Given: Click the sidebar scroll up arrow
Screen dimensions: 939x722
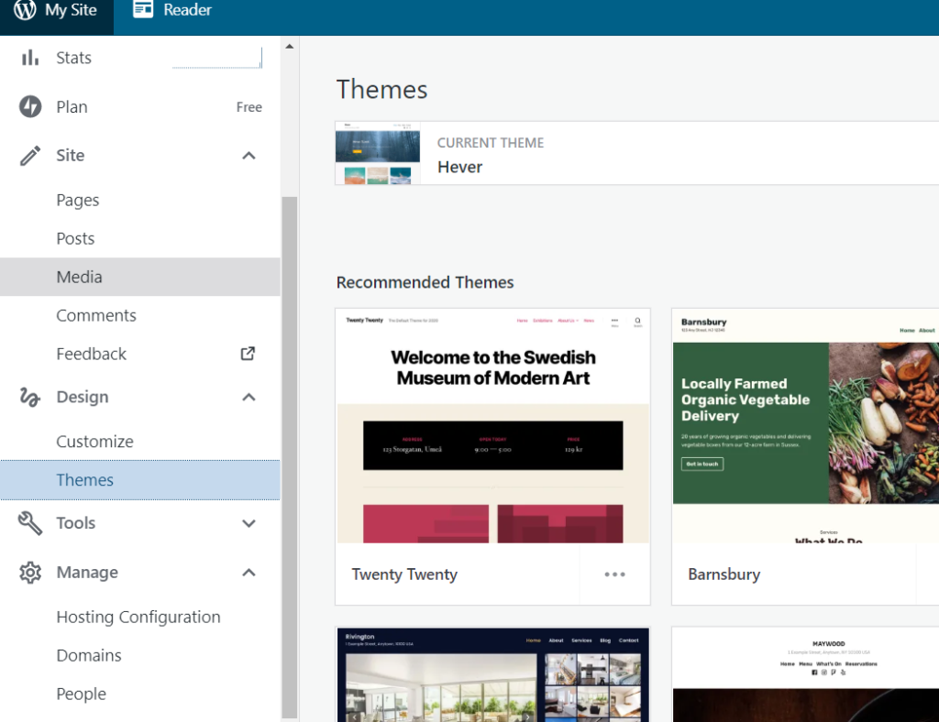Looking at the screenshot, I should coord(289,46).
